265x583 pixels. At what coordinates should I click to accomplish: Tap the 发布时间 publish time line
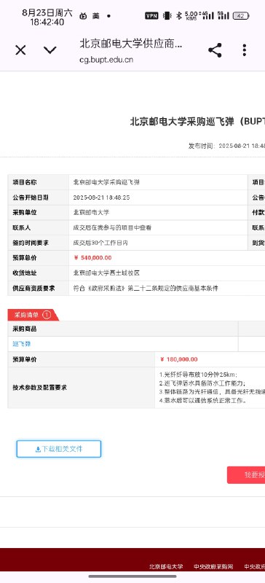tap(226, 146)
